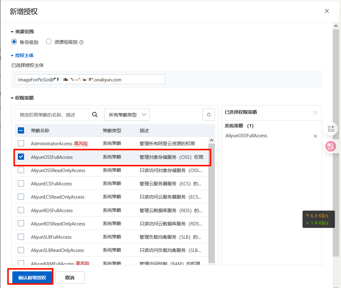Check the AdministratorAccess policy checkbox

tap(21, 143)
